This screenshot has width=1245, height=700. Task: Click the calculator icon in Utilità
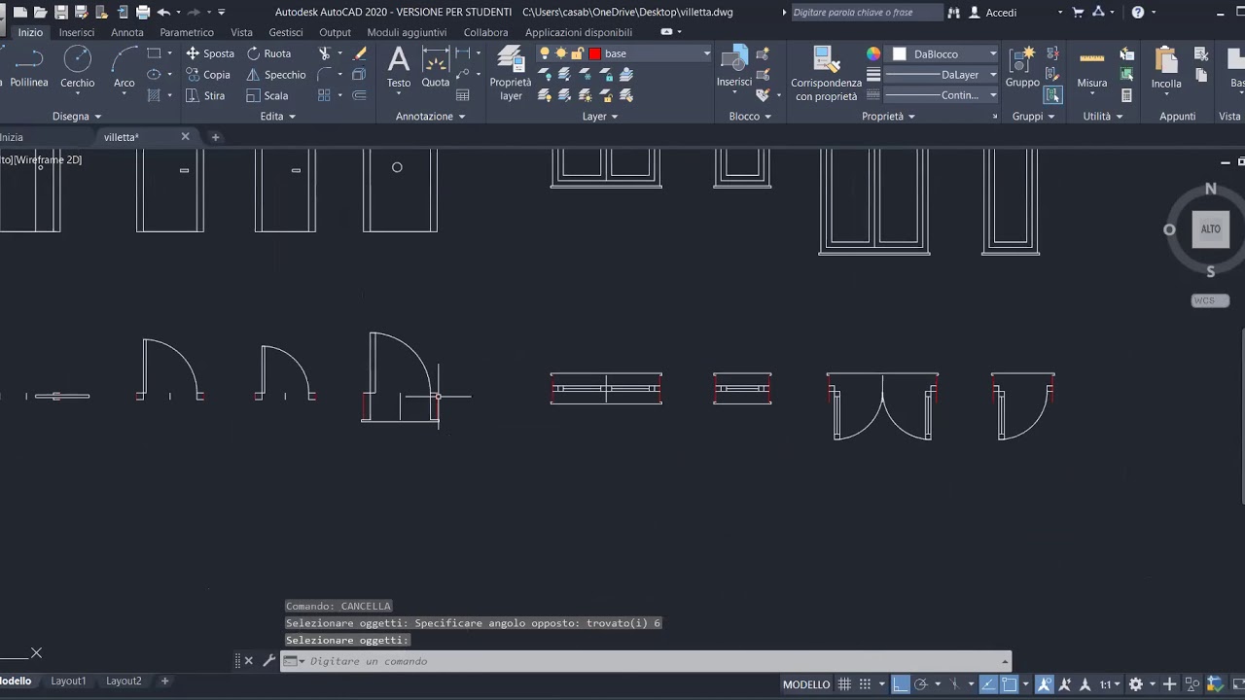(x=1126, y=95)
